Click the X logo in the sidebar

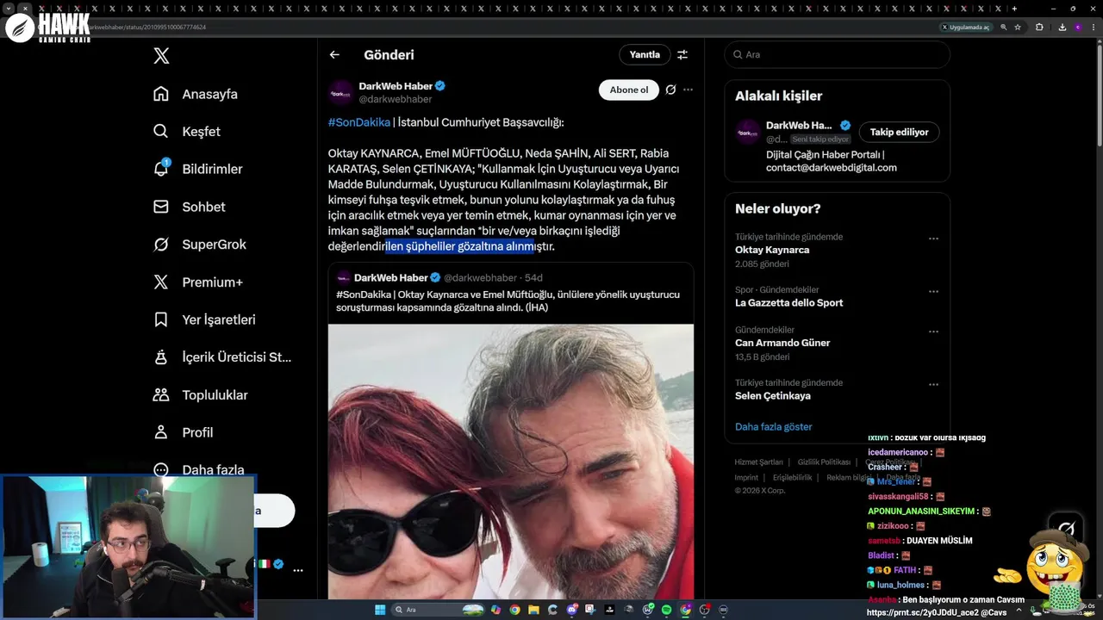(161, 56)
